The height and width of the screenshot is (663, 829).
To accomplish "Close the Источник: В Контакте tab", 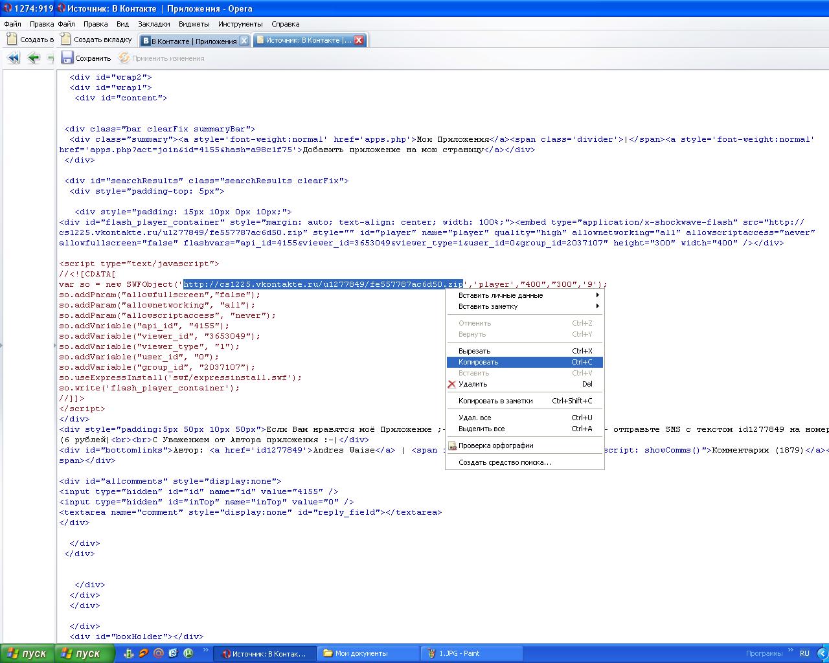I will point(359,40).
